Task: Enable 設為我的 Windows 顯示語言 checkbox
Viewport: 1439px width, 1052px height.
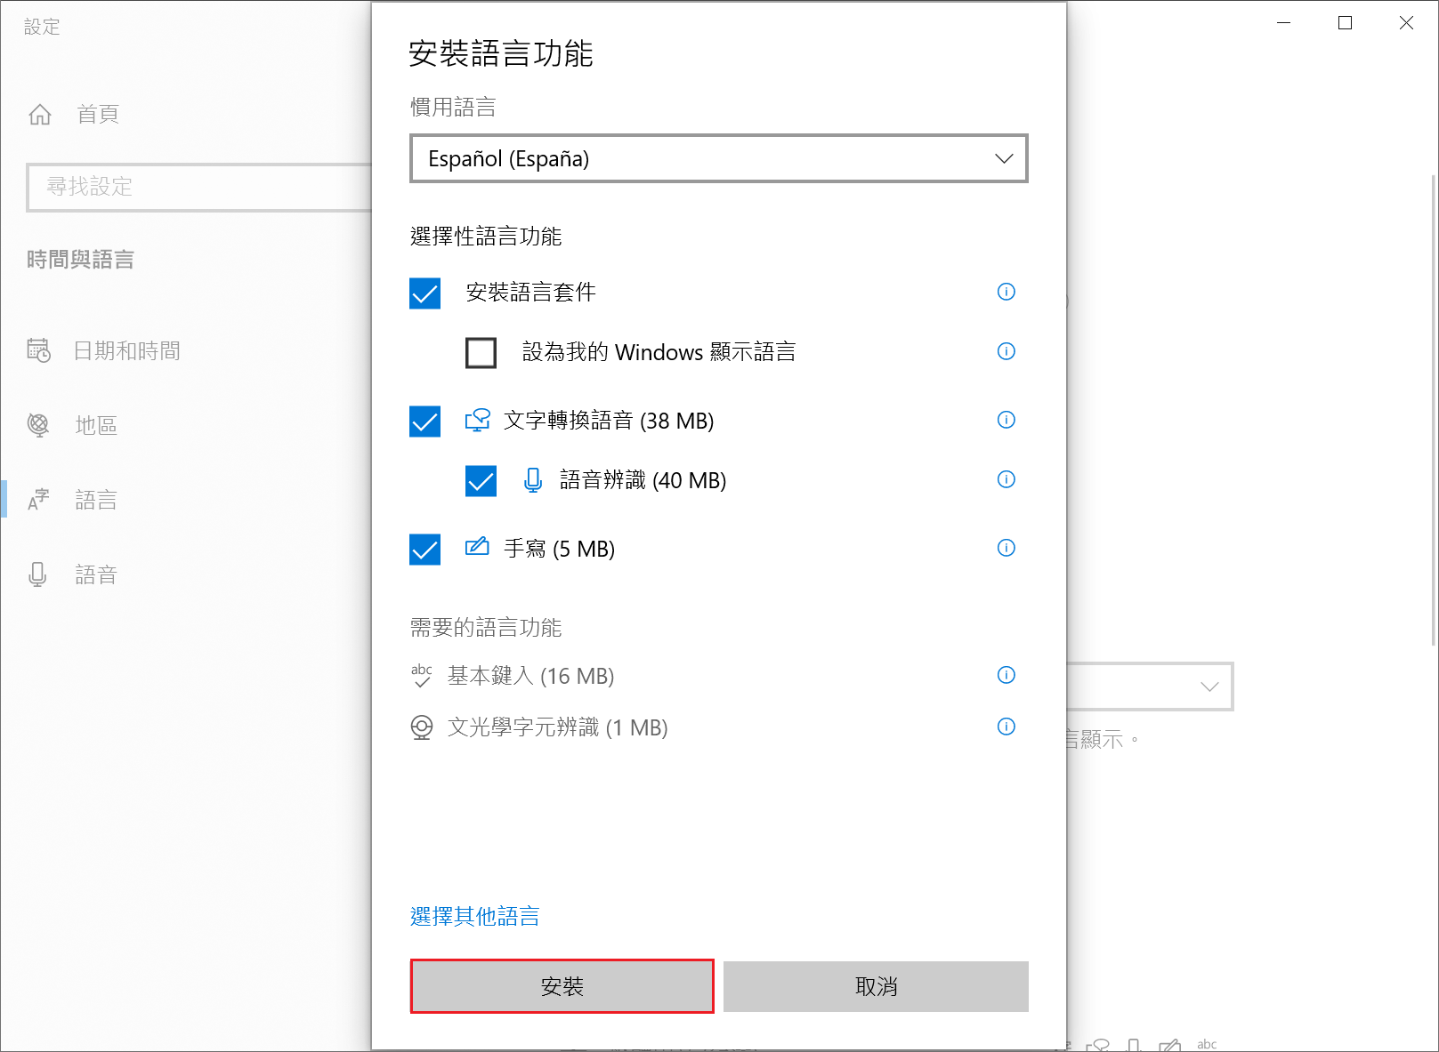Action: pos(481,352)
